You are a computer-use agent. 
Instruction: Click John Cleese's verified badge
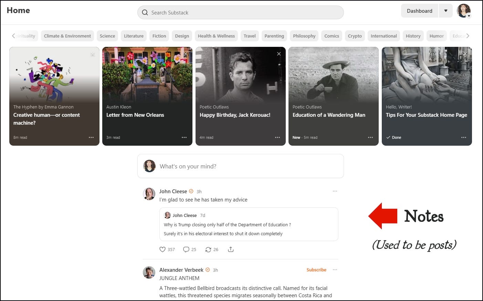[x=191, y=191]
